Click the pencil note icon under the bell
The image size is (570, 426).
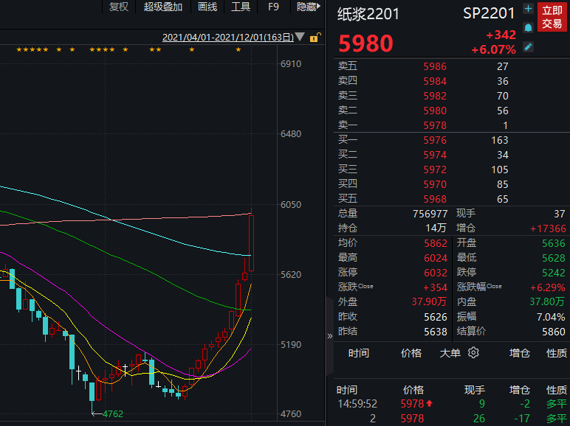[x=528, y=46]
